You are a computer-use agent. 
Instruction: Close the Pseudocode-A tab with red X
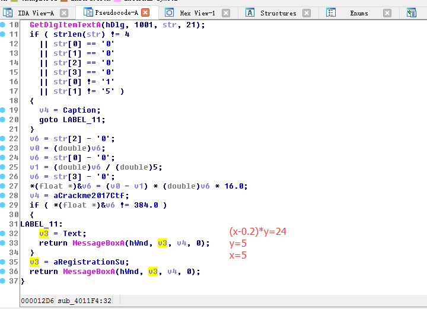146,12
